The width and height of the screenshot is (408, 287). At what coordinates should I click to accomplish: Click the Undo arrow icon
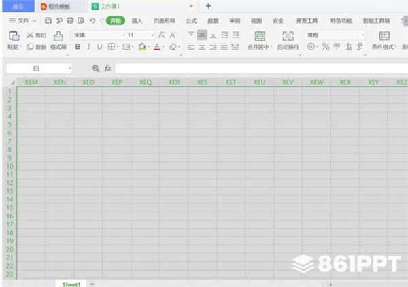tap(92, 21)
